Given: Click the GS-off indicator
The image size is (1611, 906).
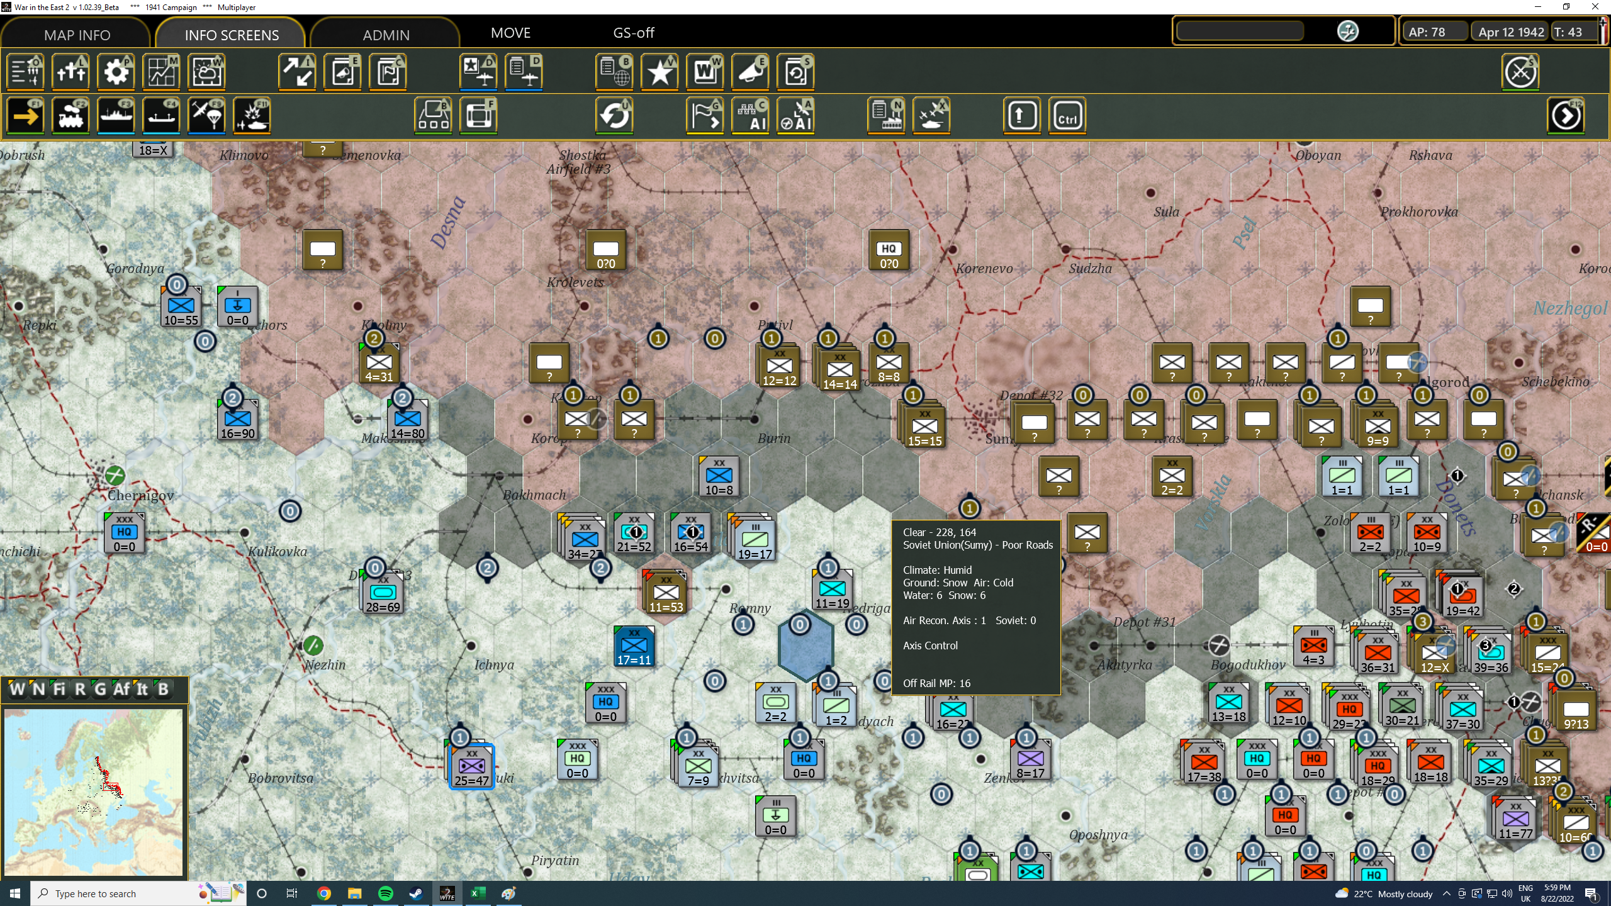Looking at the screenshot, I should click(x=633, y=33).
